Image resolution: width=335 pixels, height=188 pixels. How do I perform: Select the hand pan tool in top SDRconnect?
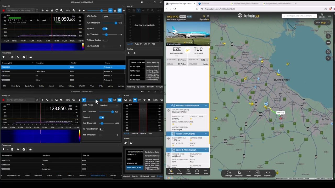coord(80,10)
